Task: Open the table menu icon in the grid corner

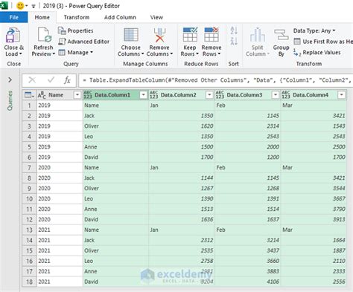Action: tap(29, 95)
